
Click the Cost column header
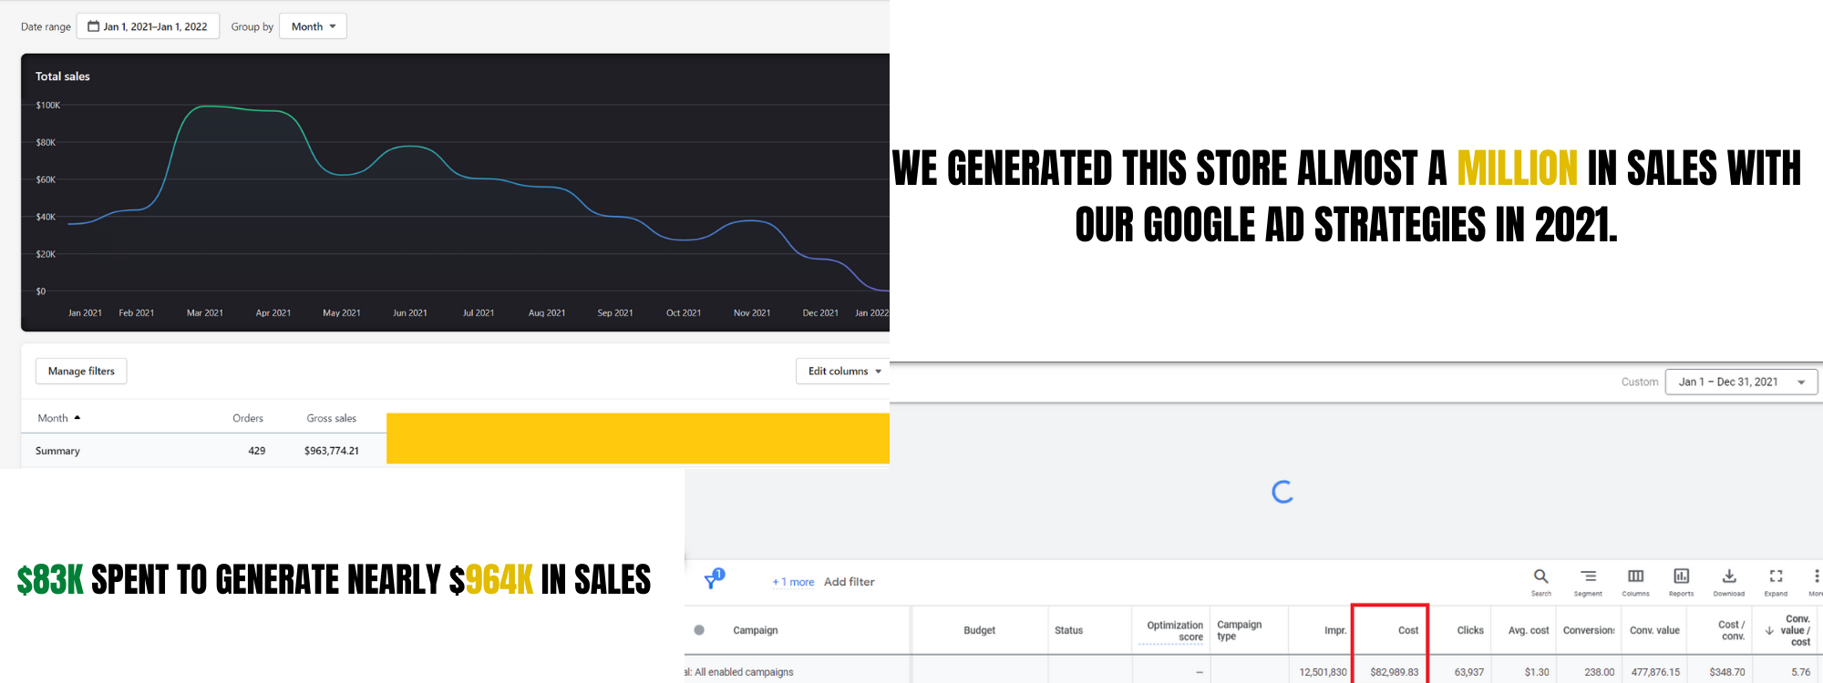point(1407,630)
